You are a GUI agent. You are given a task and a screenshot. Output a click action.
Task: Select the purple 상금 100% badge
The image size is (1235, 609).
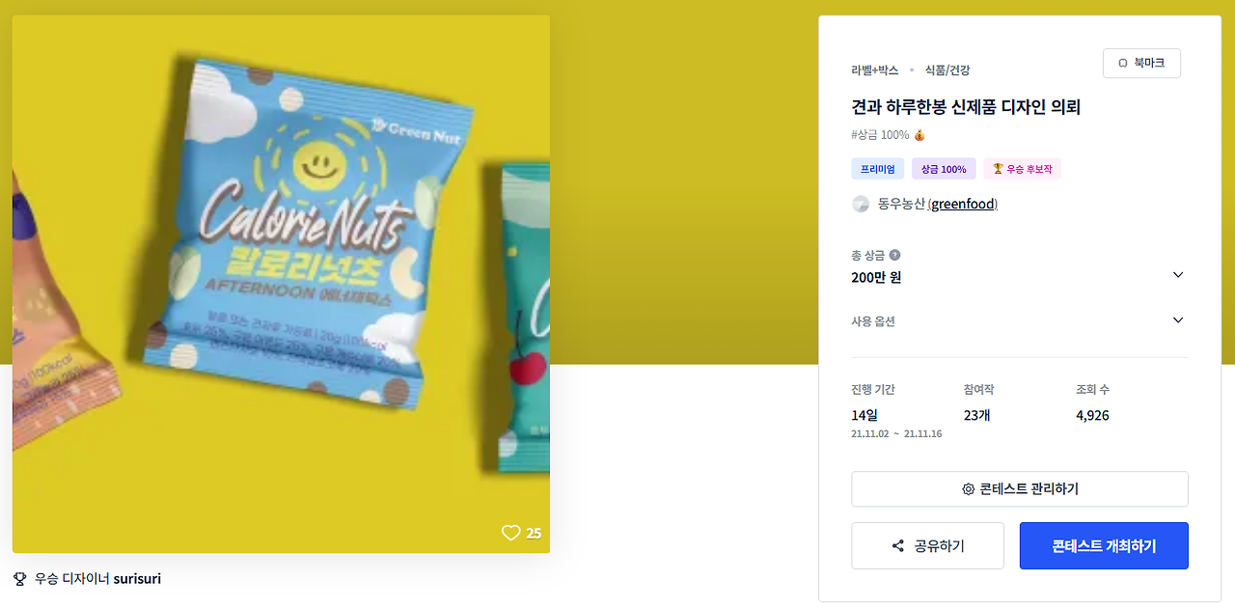pyautogui.click(x=944, y=169)
